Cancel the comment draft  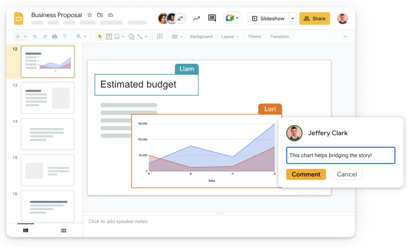(347, 174)
